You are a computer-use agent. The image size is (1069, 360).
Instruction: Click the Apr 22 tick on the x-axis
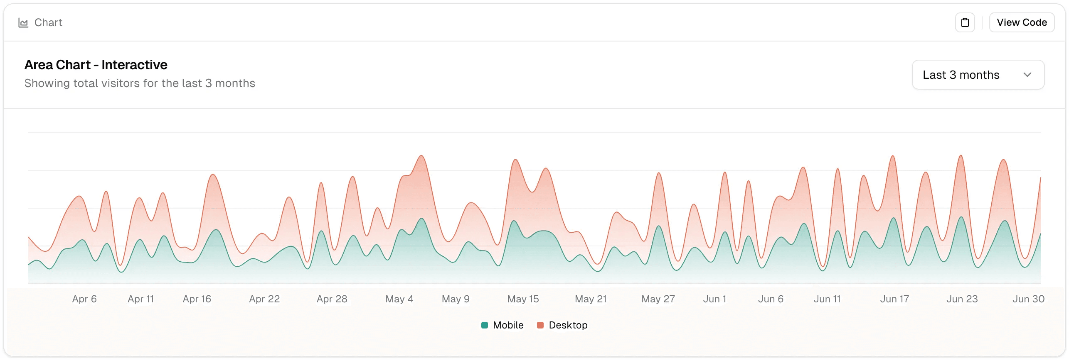coord(264,299)
